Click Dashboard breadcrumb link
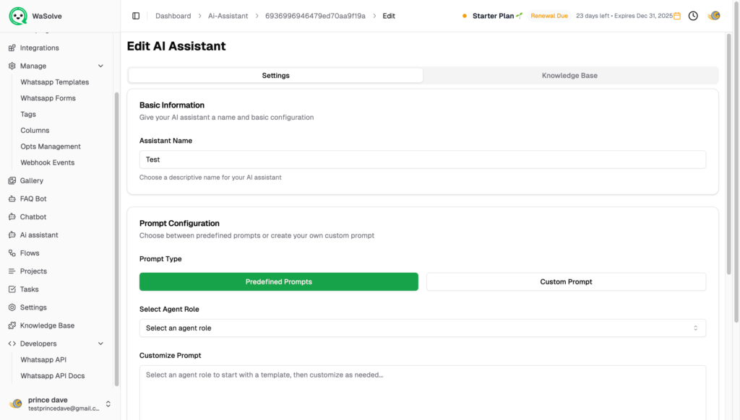Screen dimensions: 740x420 click(x=173, y=16)
